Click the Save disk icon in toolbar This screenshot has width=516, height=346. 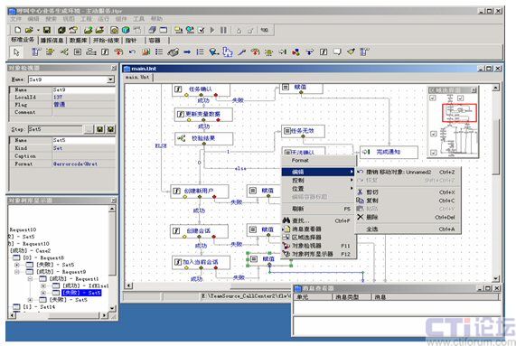47,30
